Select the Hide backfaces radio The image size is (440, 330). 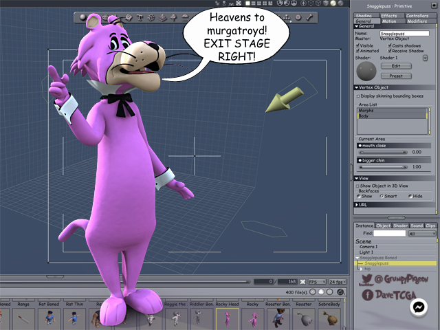tap(410, 196)
